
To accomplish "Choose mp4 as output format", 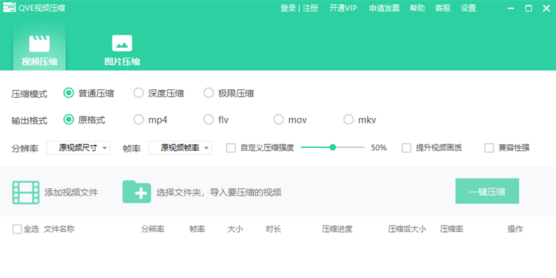I will click(x=139, y=120).
